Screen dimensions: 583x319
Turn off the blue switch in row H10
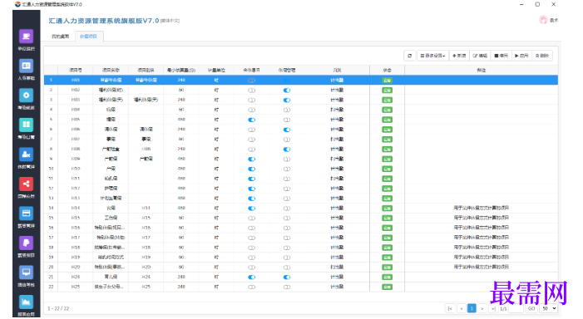(x=252, y=169)
